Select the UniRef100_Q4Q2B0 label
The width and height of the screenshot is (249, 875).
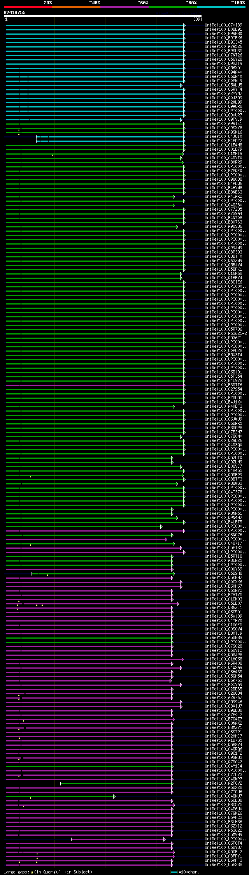tap(223, 205)
